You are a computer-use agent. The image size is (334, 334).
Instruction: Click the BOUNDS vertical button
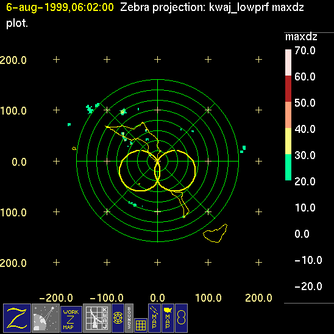129,318
